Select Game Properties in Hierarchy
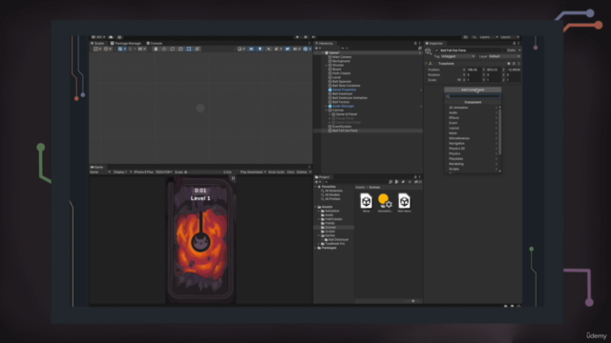This screenshot has width=611, height=343. point(344,90)
